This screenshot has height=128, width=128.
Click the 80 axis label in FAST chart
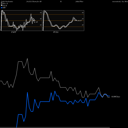click(x=41, y=13)
